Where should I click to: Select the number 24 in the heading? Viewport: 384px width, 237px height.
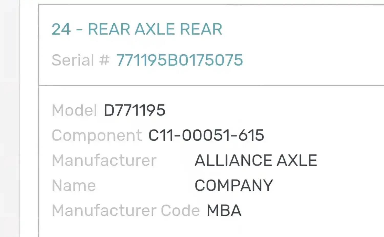coord(61,29)
